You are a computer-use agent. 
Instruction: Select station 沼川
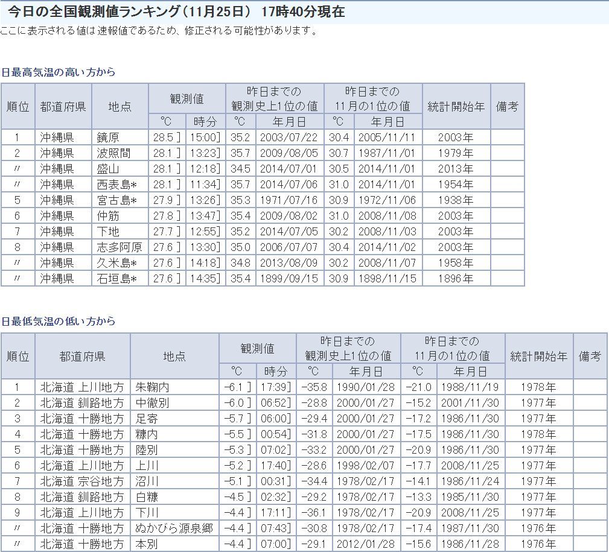[x=147, y=481]
